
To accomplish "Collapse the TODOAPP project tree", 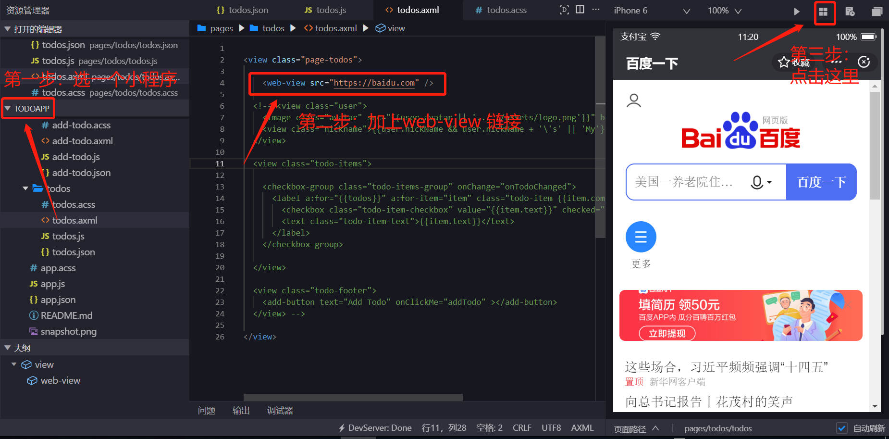I will click(9, 108).
